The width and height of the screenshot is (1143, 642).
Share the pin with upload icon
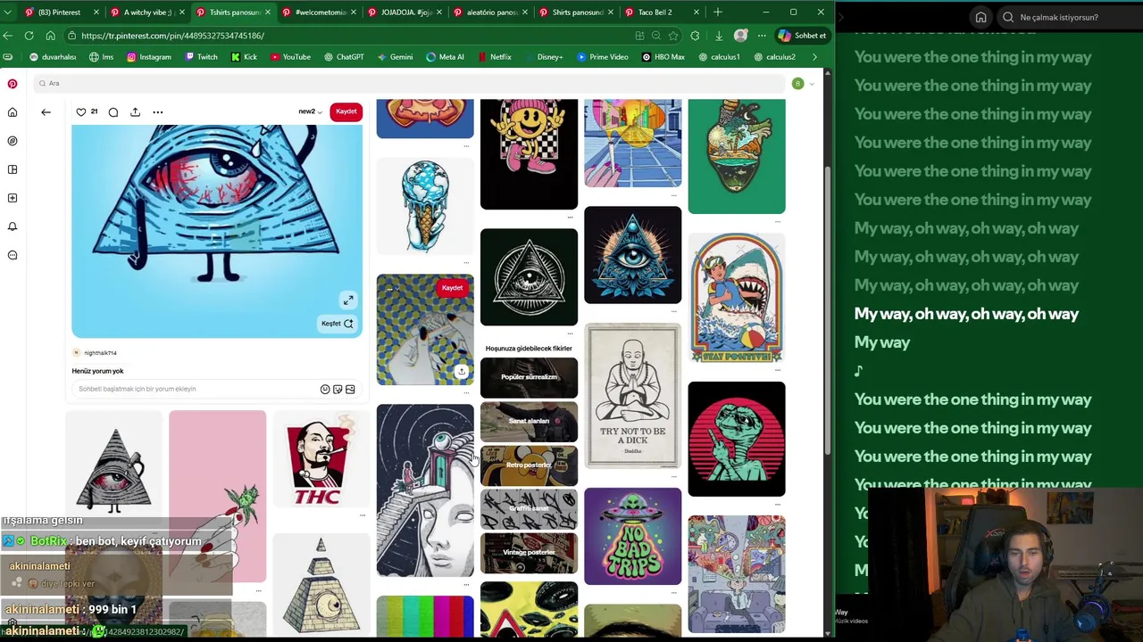(135, 112)
